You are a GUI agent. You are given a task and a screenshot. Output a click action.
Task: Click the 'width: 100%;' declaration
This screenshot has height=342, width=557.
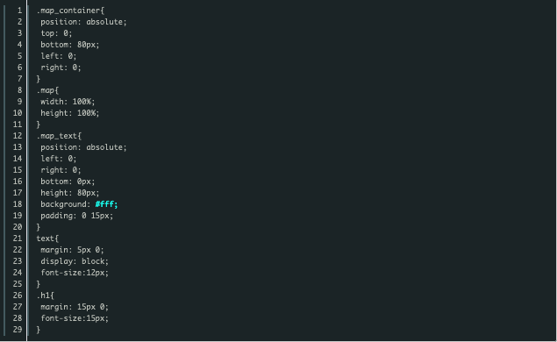68,102
